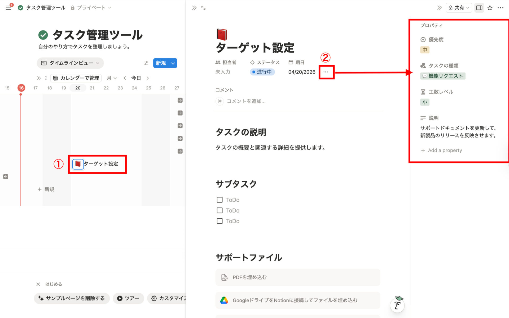The height and width of the screenshot is (318, 509).
Task: Click the last right-arrow jump icon in timeline
Action: (x=180, y=151)
